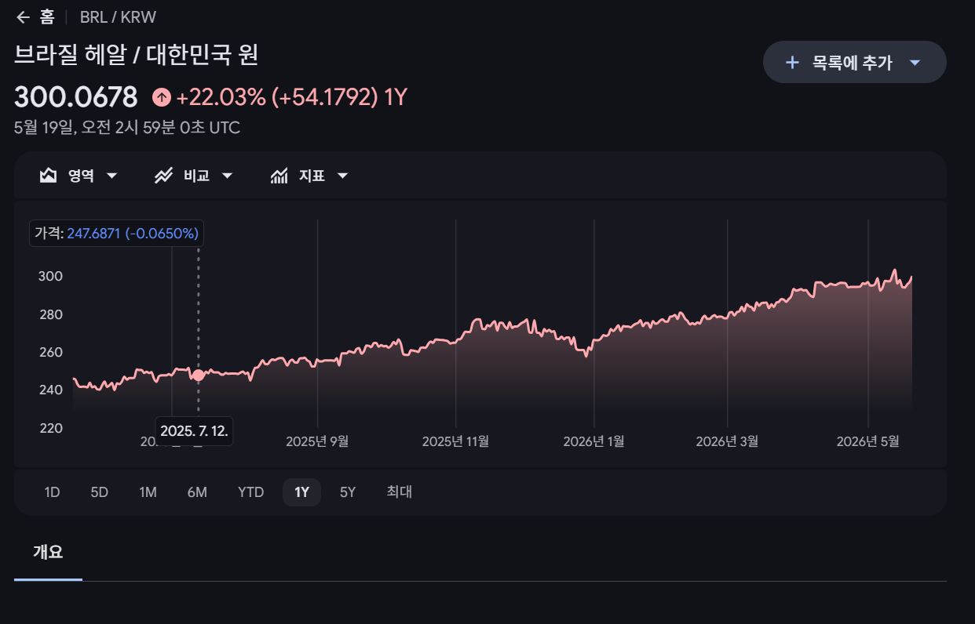
Task: Click the 비교 compare icon
Action: click(163, 176)
